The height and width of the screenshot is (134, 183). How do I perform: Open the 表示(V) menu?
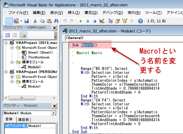(57, 12)
